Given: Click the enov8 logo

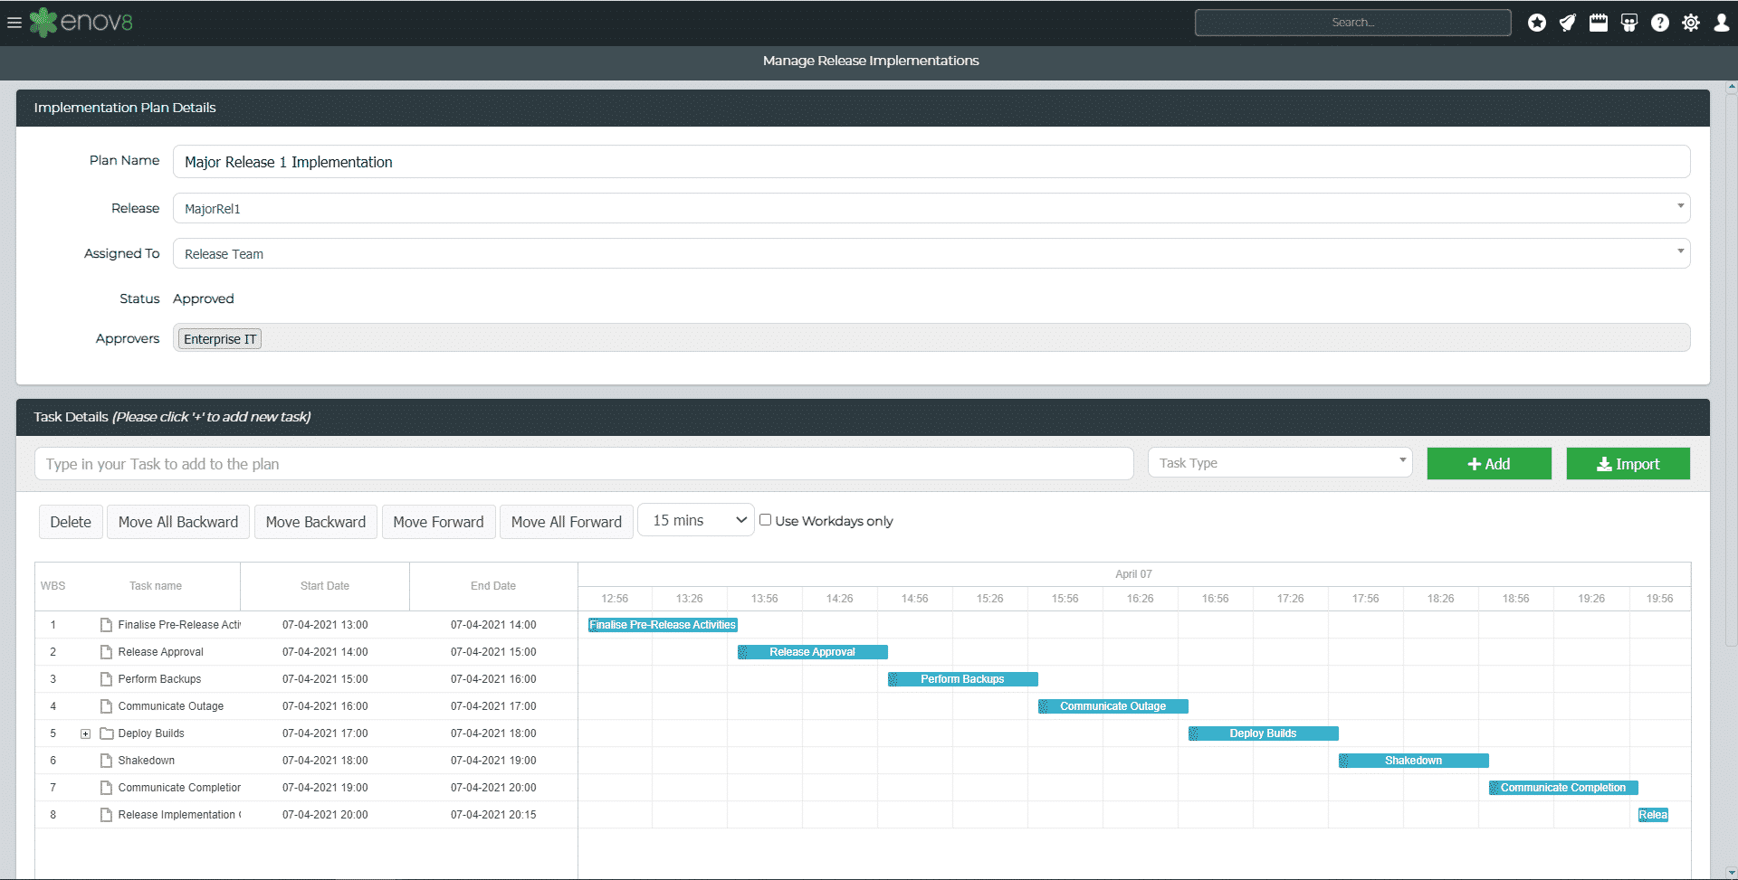Looking at the screenshot, I should 81,23.
